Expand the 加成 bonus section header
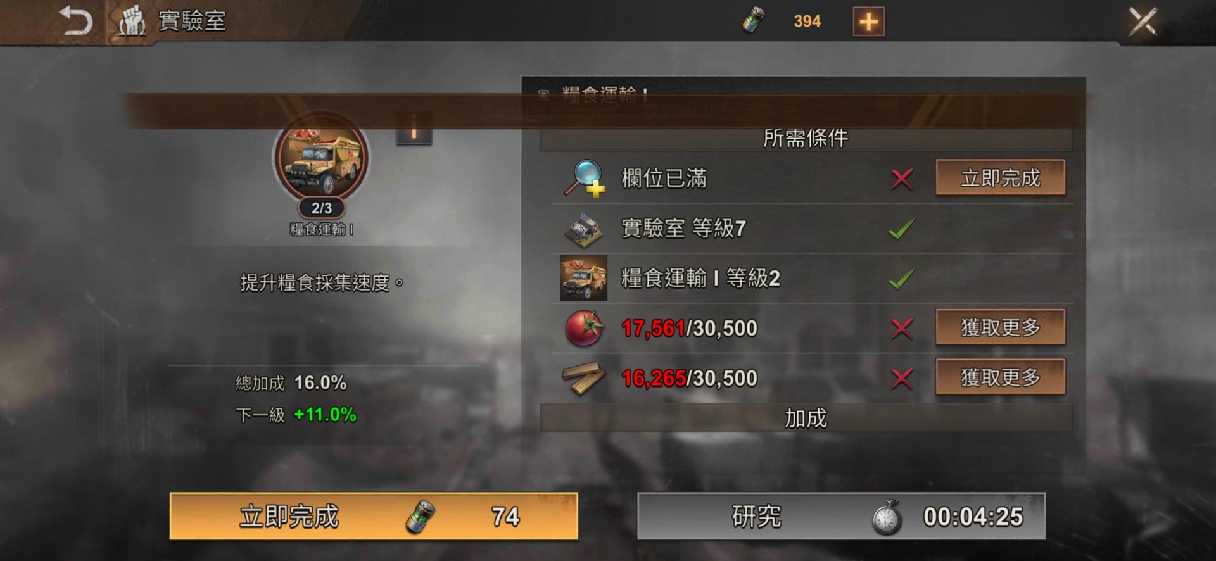 [x=806, y=418]
